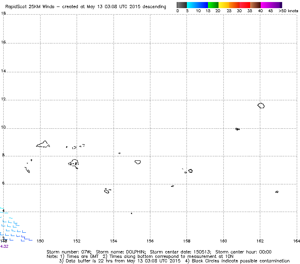Click the '154' longitude axis label

pos(114,241)
